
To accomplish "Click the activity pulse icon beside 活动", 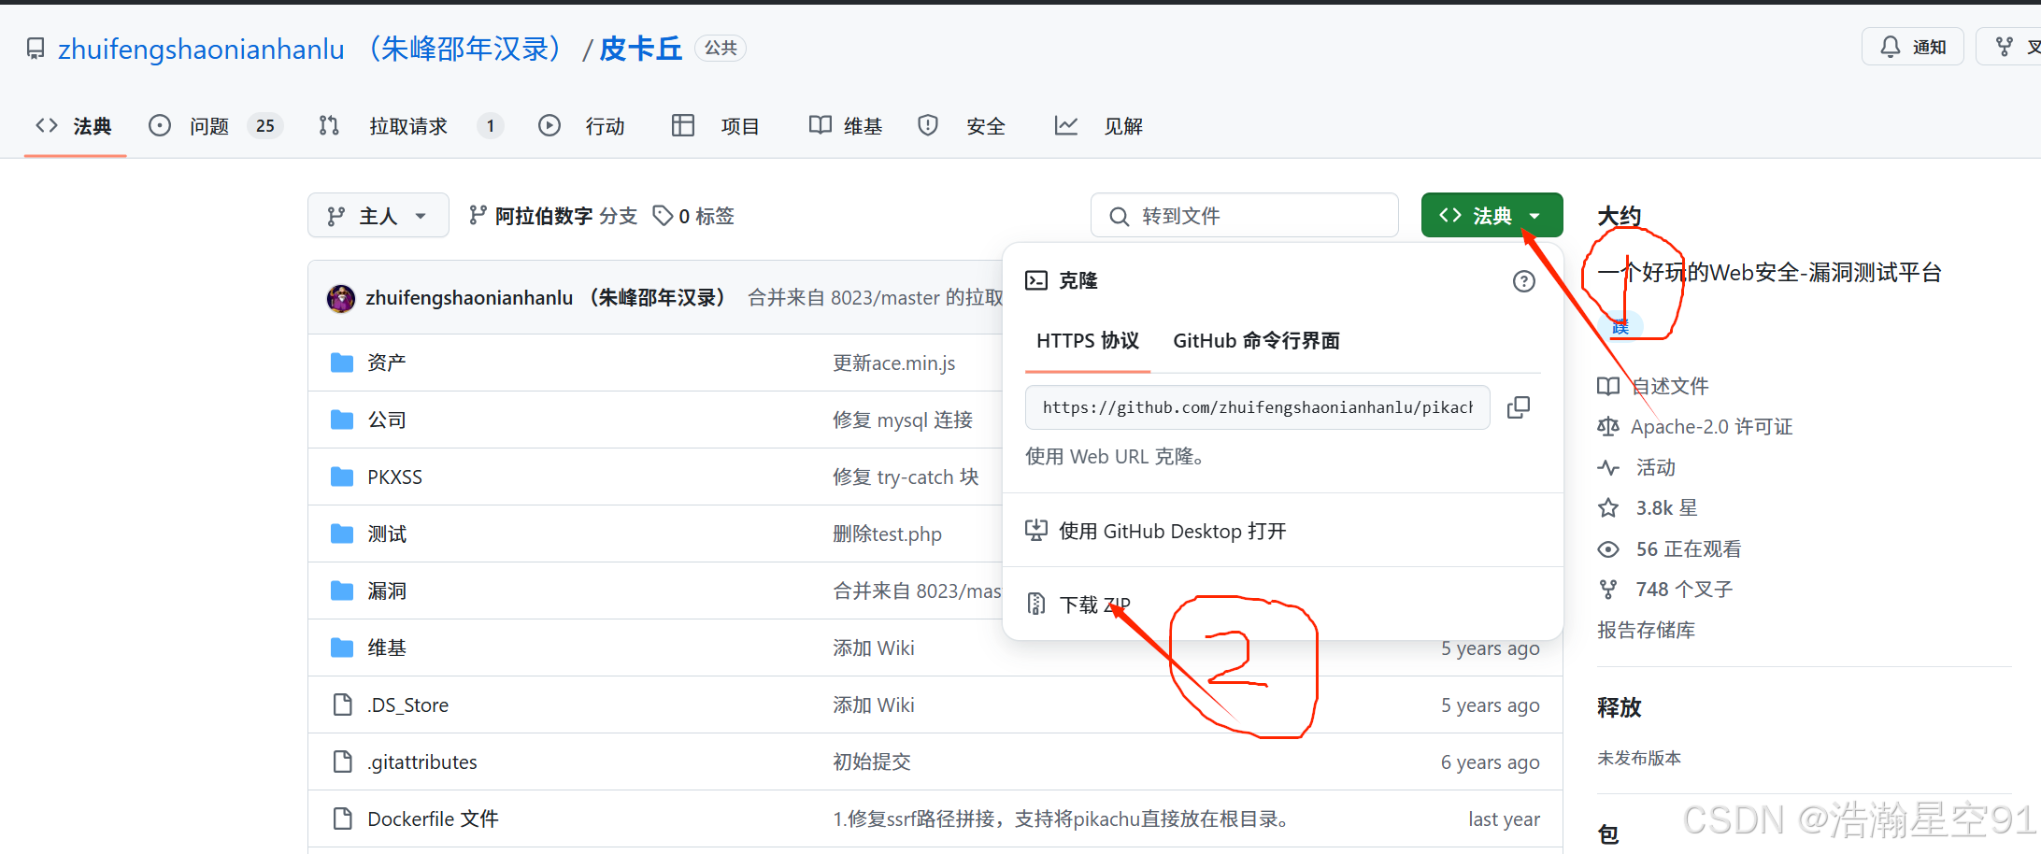I will tap(1608, 467).
